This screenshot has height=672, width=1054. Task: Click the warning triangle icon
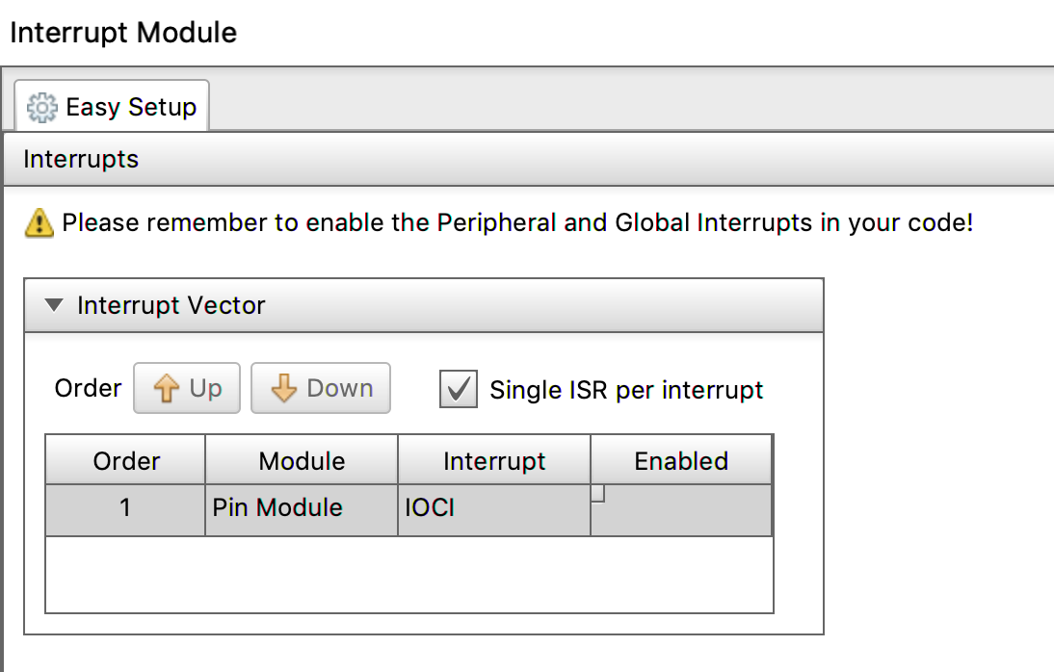(x=38, y=222)
